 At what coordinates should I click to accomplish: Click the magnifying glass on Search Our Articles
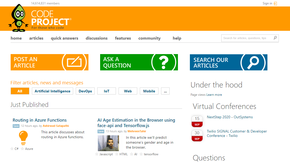[x=253, y=62]
